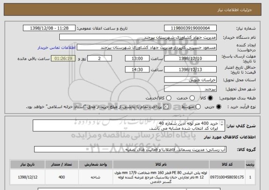Click the طبقه بندی موضوعی label

pyautogui.click(x=237, y=98)
